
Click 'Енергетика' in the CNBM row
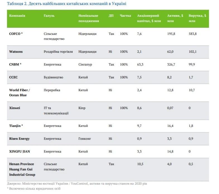pyautogui.click(x=52, y=64)
